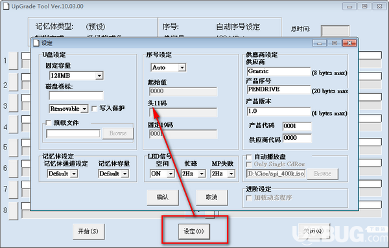Click port 4 button in main window
Screen dimensions: 389x248
pos(14,124)
